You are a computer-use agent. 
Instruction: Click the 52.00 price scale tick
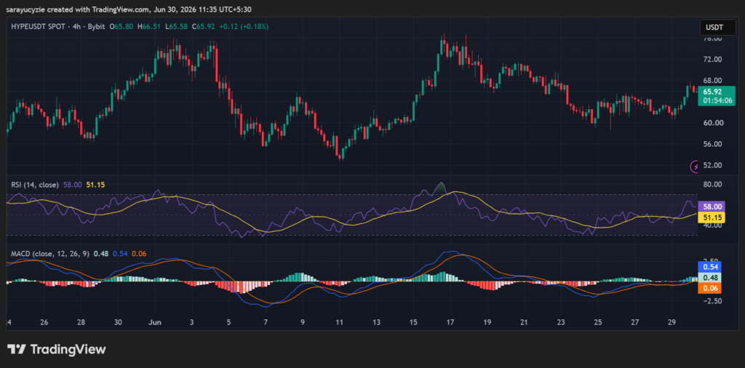(714, 165)
